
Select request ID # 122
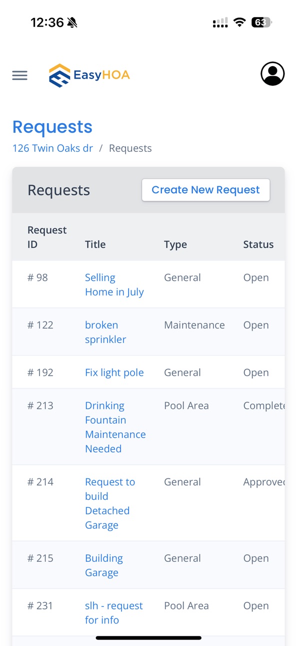pos(40,325)
